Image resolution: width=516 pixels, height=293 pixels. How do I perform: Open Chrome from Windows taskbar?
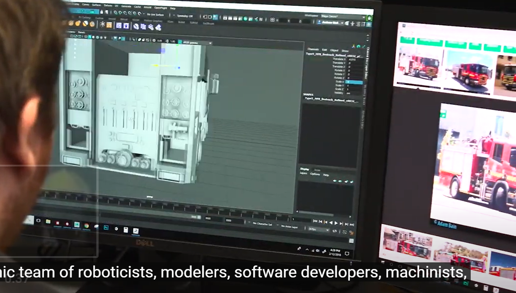coord(86,226)
